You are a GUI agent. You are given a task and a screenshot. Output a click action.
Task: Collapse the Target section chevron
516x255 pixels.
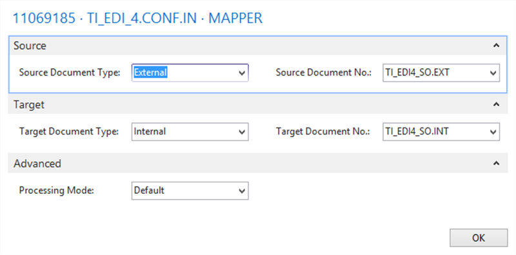[x=496, y=104]
